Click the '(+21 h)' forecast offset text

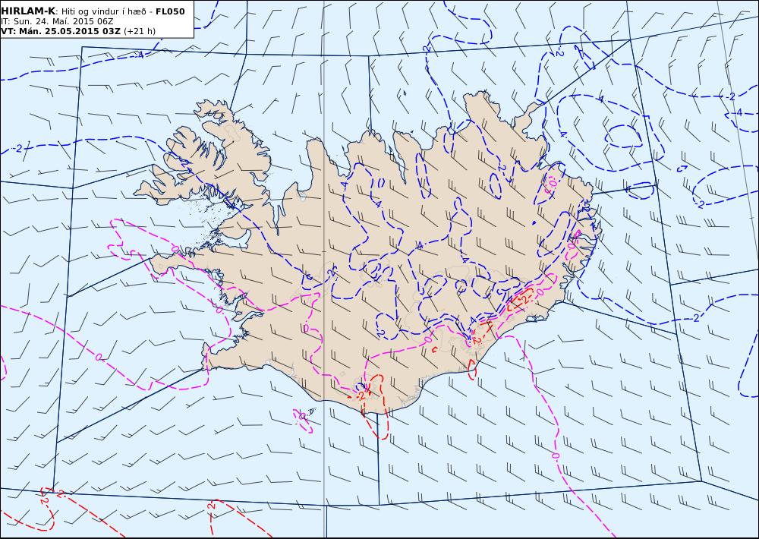[140, 31]
